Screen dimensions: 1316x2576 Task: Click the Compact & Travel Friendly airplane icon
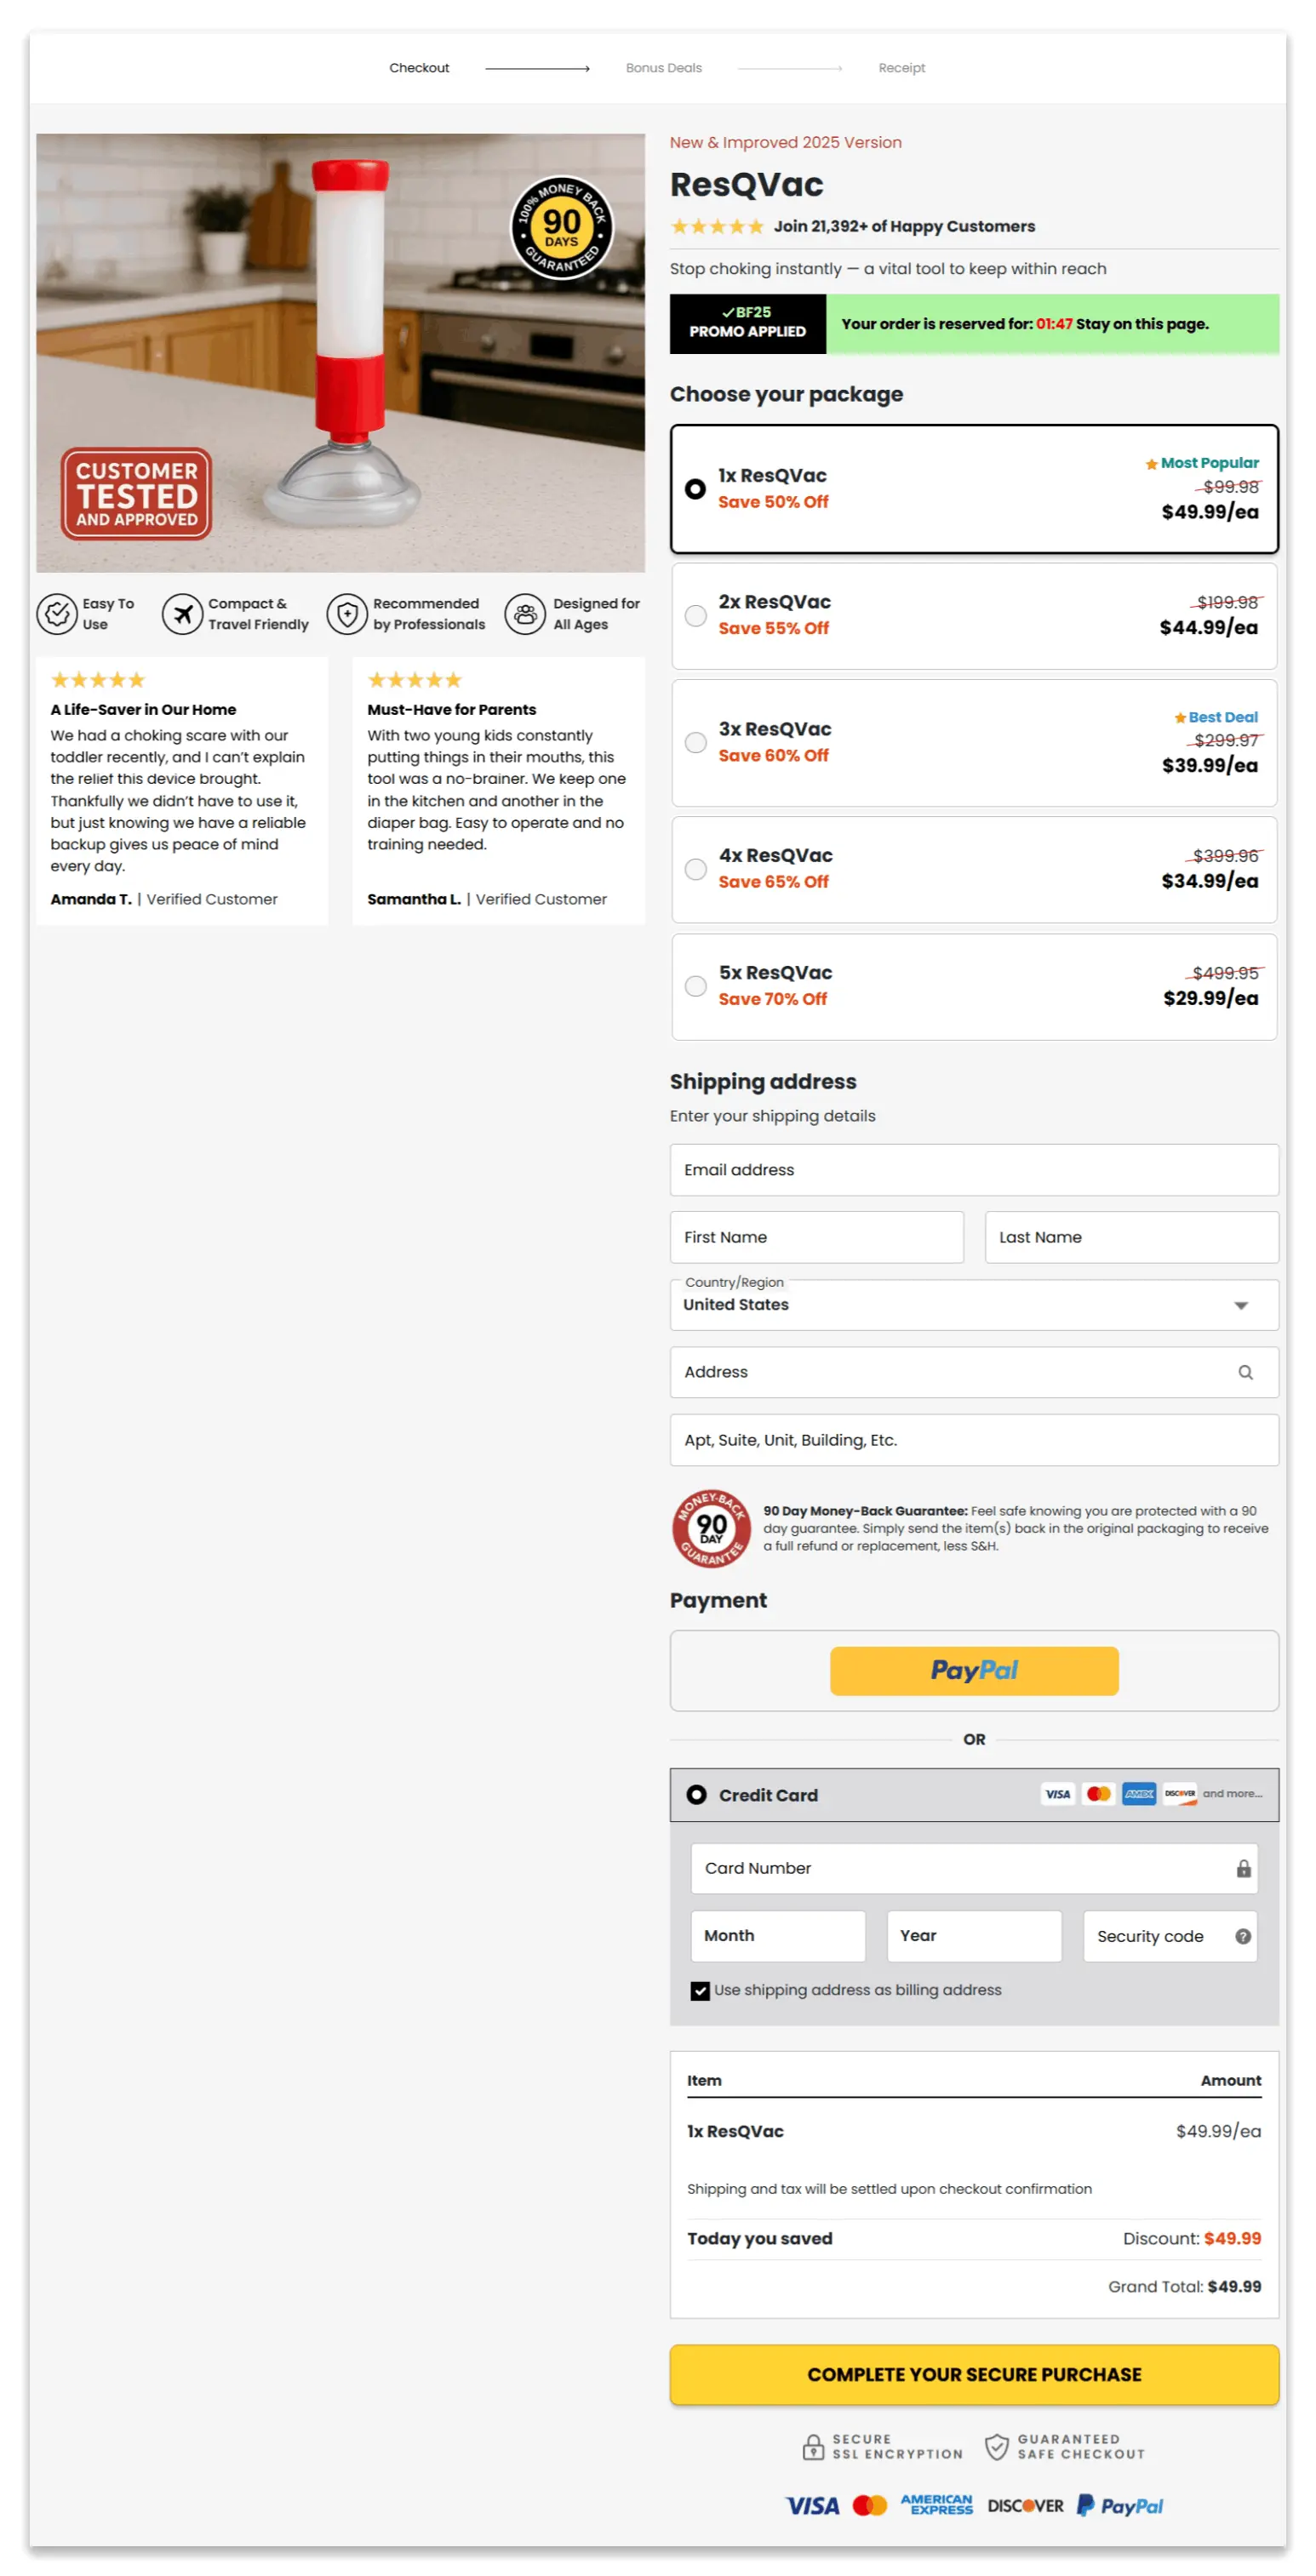[182, 613]
